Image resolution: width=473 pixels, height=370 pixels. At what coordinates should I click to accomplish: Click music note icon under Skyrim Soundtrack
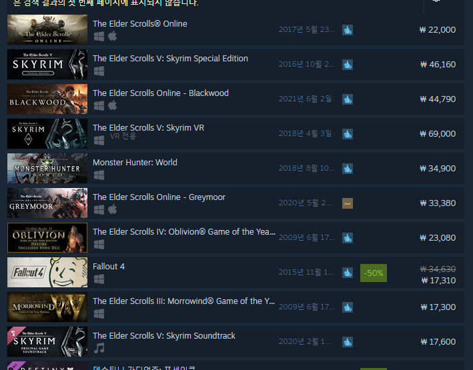click(99, 348)
